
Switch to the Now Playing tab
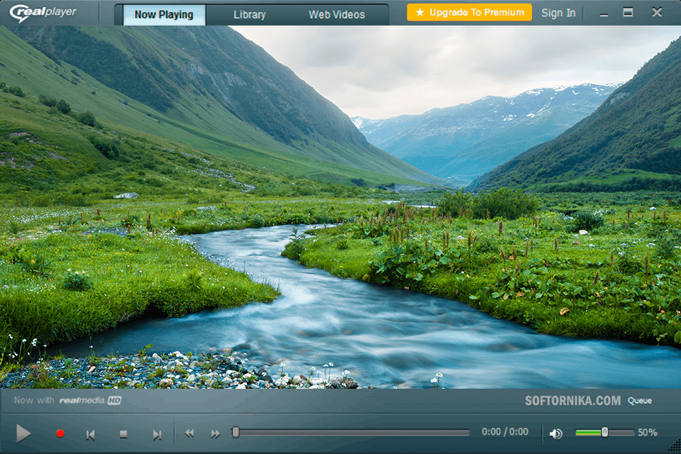164,15
